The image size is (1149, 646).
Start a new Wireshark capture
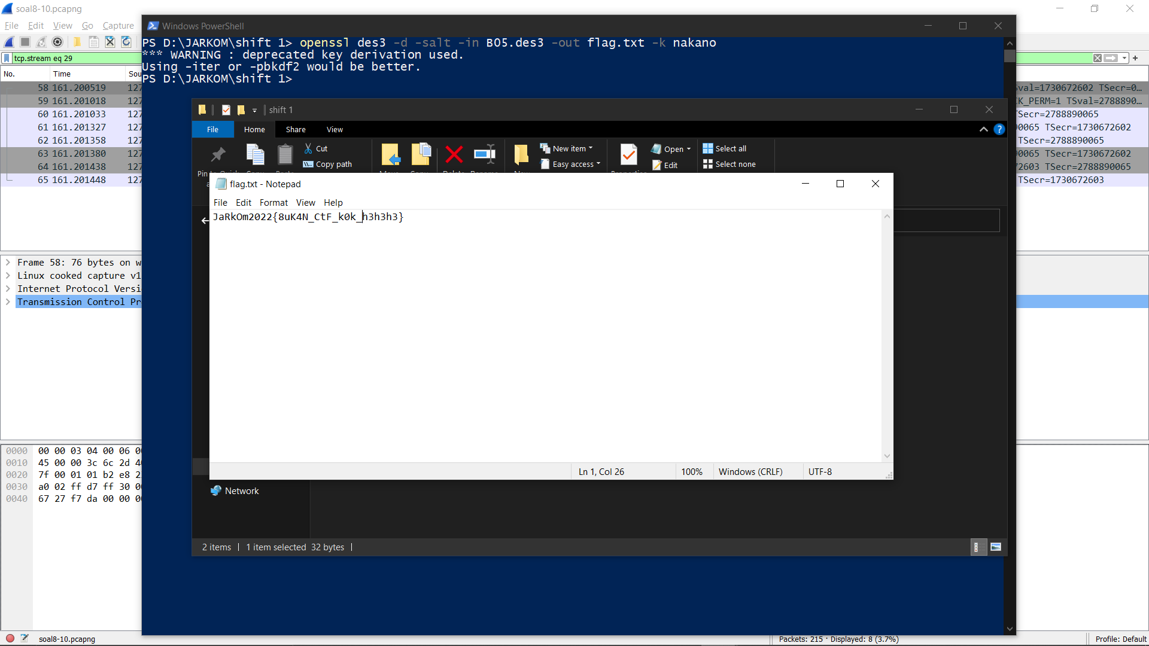click(8, 42)
